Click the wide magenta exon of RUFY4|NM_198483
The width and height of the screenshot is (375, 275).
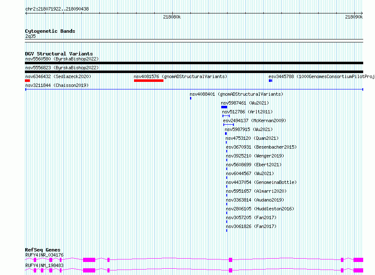(89, 270)
